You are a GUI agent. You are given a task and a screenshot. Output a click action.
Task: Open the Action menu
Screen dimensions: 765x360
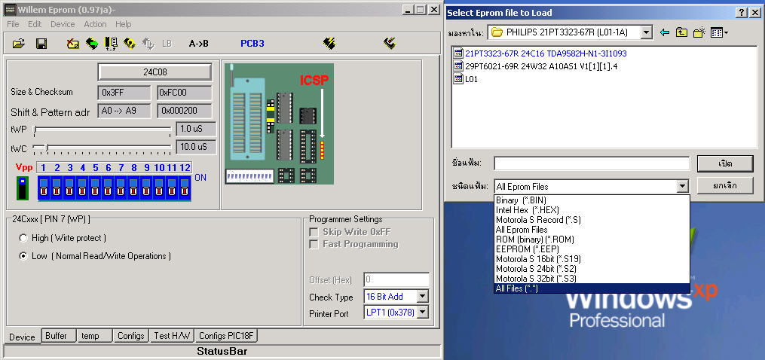point(95,24)
